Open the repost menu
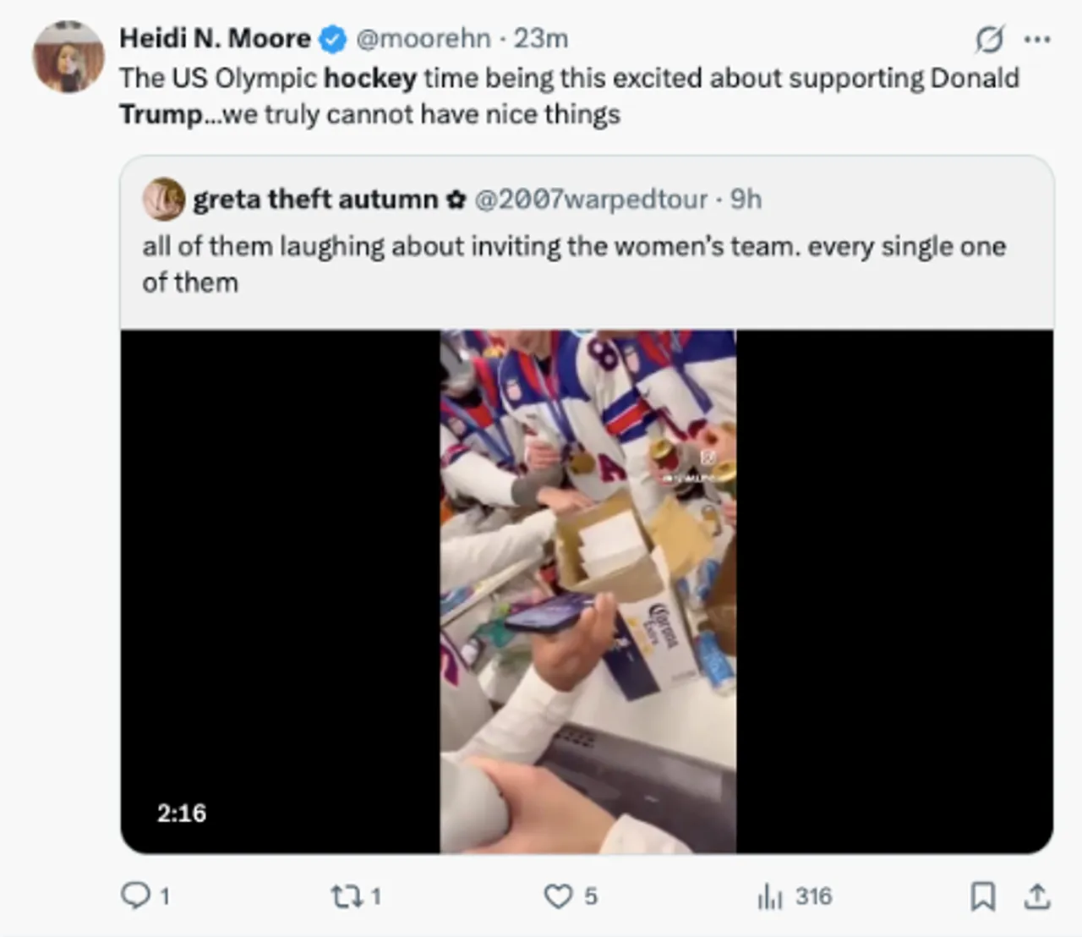 [345, 896]
